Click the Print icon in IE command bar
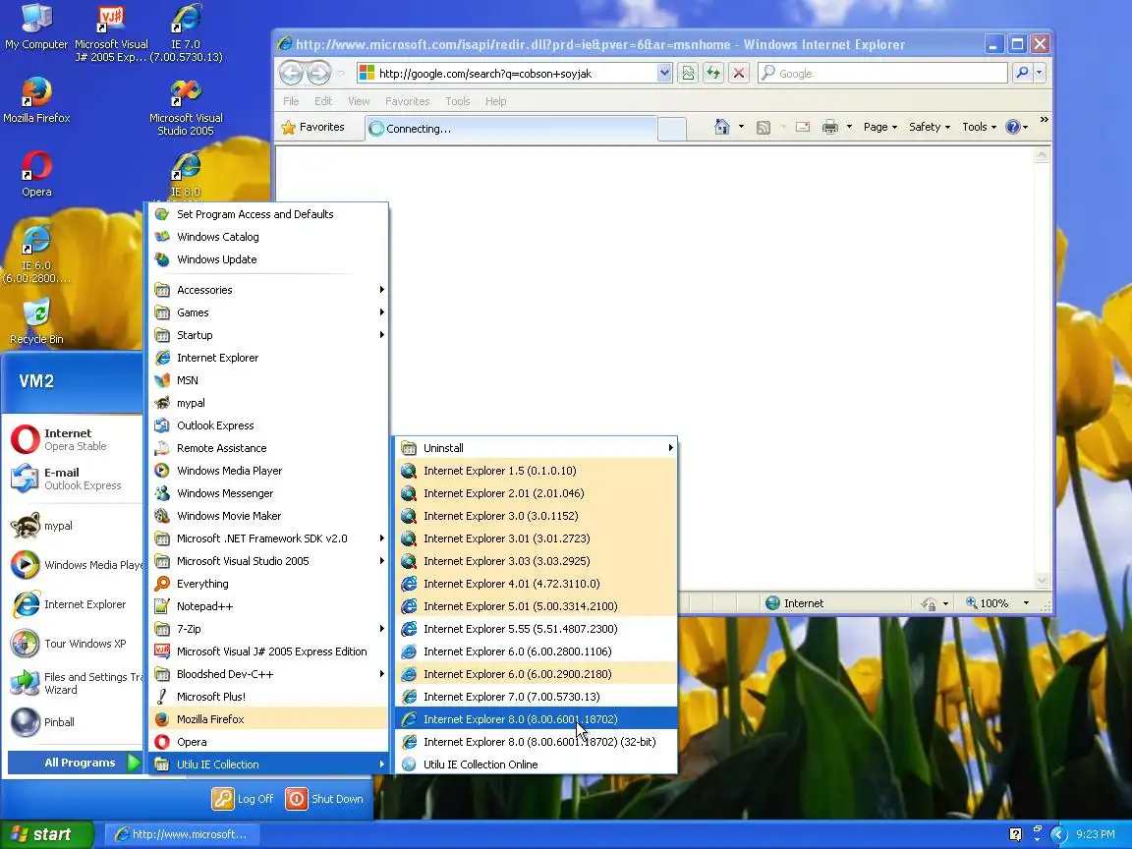This screenshot has height=849, width=1132. point(830,127)
